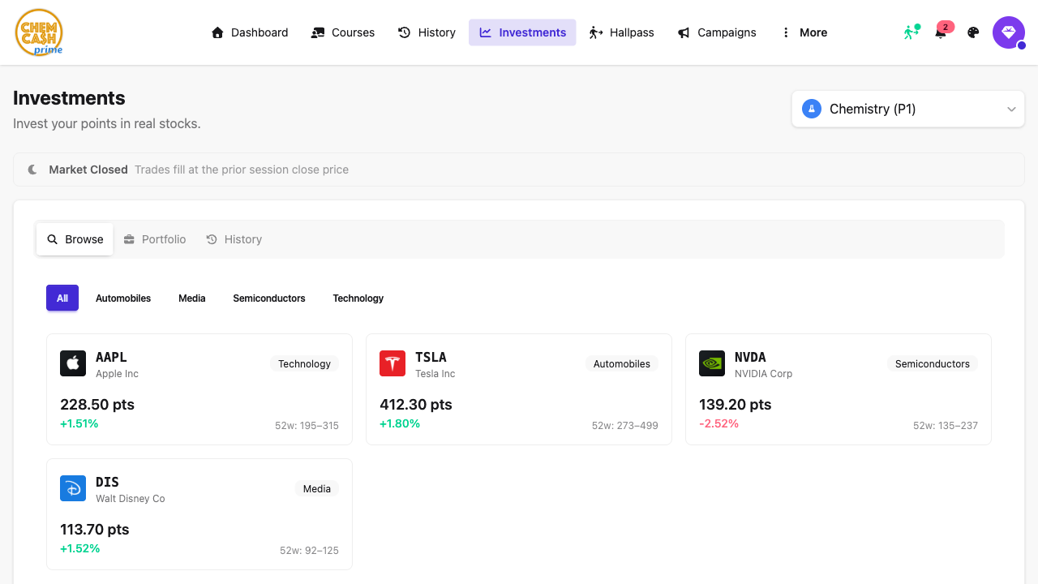Filter stocks by Media
The image size is (1038, 584).
pos(192,298)
